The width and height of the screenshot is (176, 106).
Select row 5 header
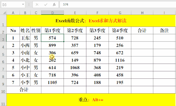pos(3,53)
